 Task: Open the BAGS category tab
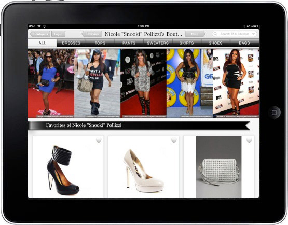(244, 43)
